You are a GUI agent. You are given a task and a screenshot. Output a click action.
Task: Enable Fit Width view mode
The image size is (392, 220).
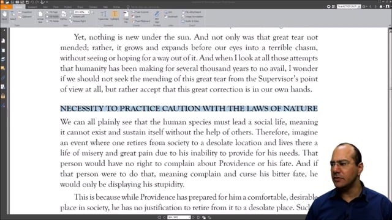pos(53,16)
